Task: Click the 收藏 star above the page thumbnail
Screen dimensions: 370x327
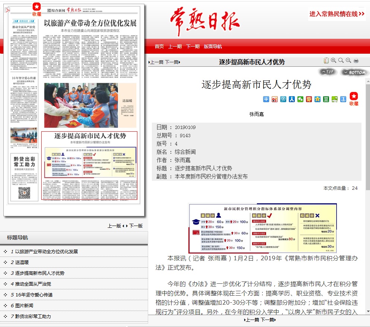Action: pyautogui.click(x=36, y=10)
